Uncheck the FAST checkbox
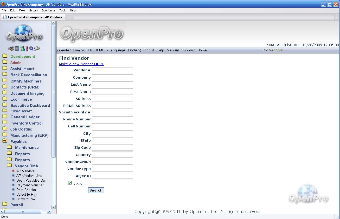340x219 pixels. pos(70,183)
